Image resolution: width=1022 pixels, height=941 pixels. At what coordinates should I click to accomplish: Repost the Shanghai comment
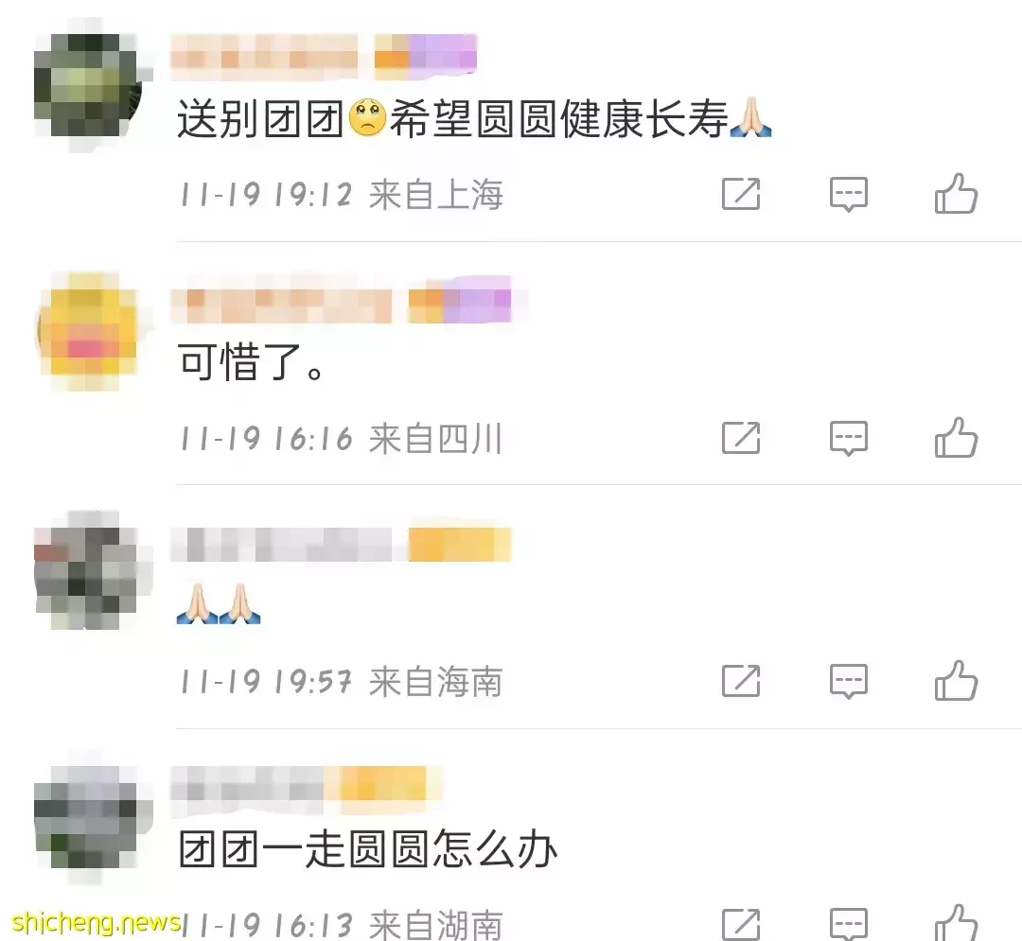click(741, 194)
